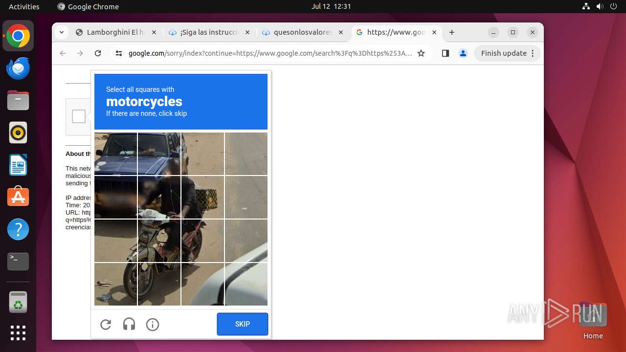The image size is (626, 352).
Task: Reload the page in Chrome
Action: point(98,53)
